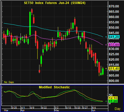This screenshot has width=124, height=112.
Task: Click the 860.00 price axis label
Action: click(114, 17)
